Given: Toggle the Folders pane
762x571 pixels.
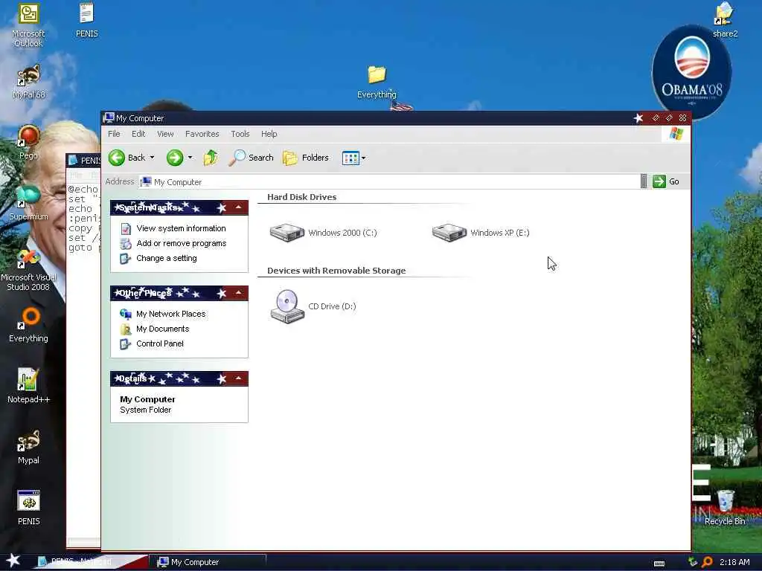Looking at the screenshot, I should click(x=306, y=158).
